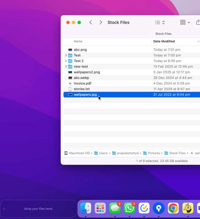Image resolution: width=200 pixels, height=219 pixels.
Task: Open the group-by grid dropdown
Action: click(x=185, y=22)
